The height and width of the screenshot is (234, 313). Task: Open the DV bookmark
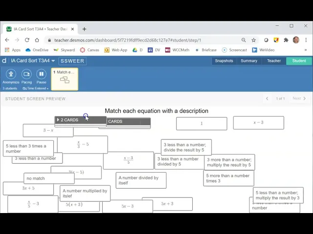click(x=154, y=50)
